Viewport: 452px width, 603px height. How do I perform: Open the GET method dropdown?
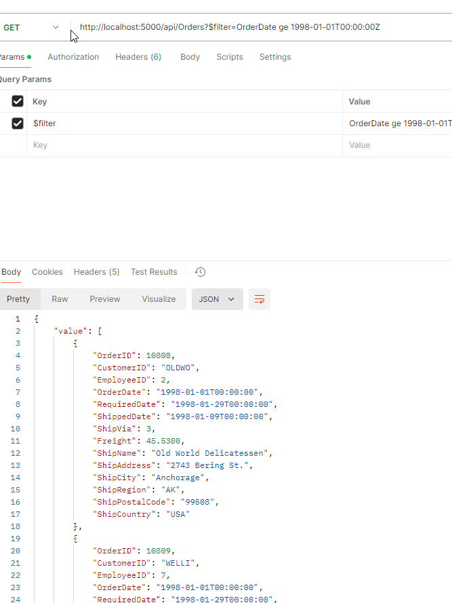pyautogui.click(x=32, y=28)
